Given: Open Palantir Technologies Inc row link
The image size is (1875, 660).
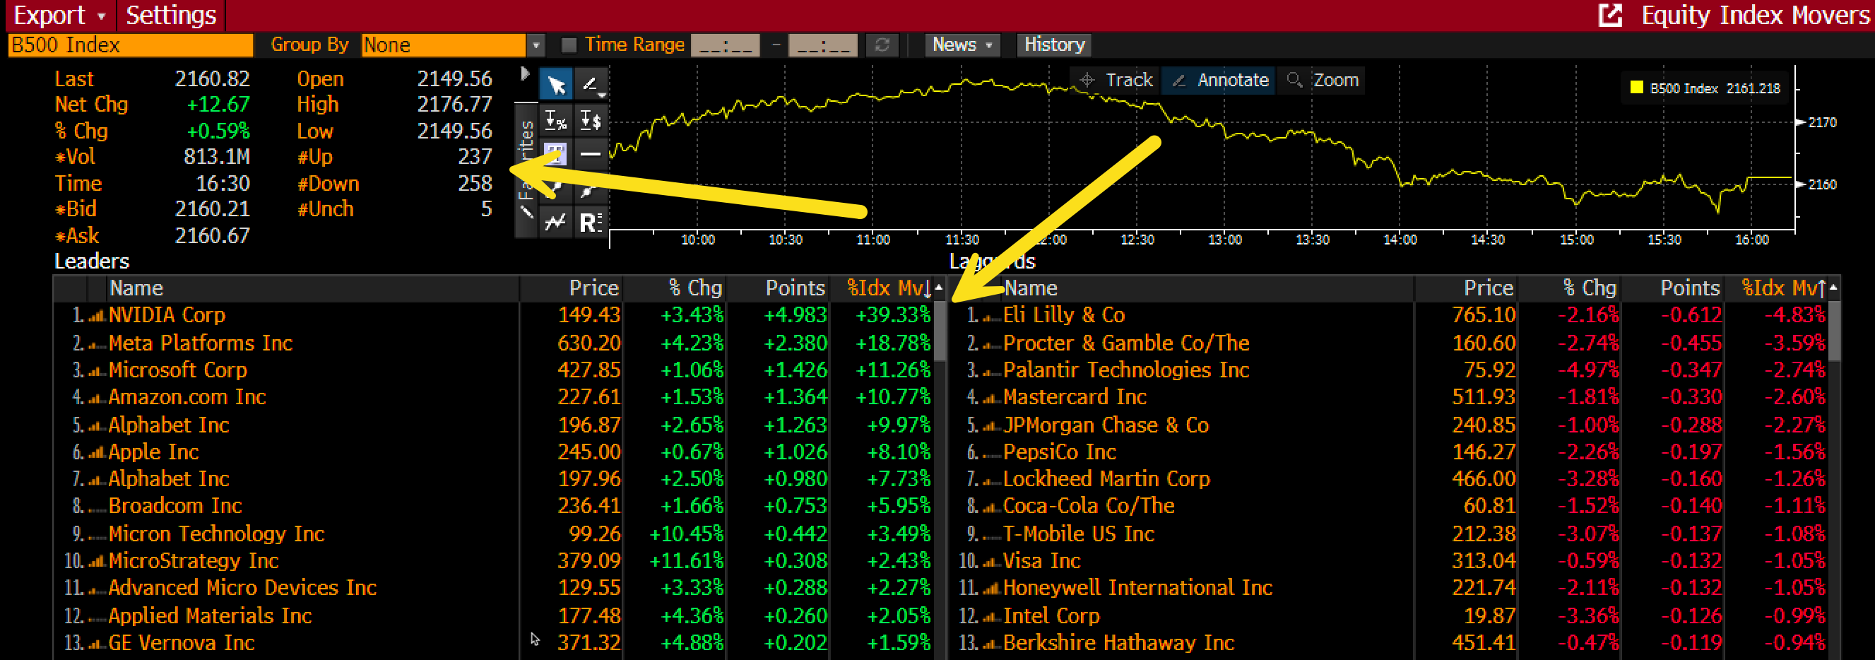Looking at the screenshot, I should [x=1125, y=370].
